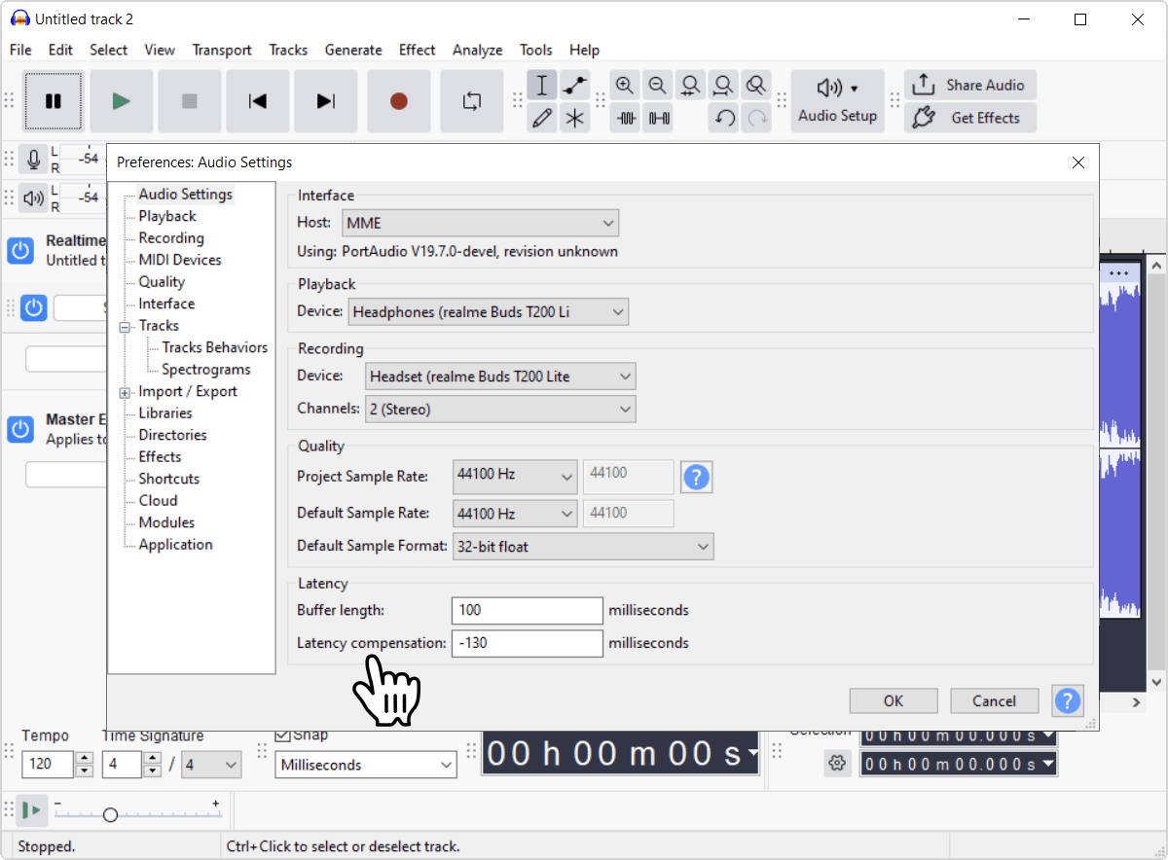Click OK in Preferences dialog

[x=894, y=700]
